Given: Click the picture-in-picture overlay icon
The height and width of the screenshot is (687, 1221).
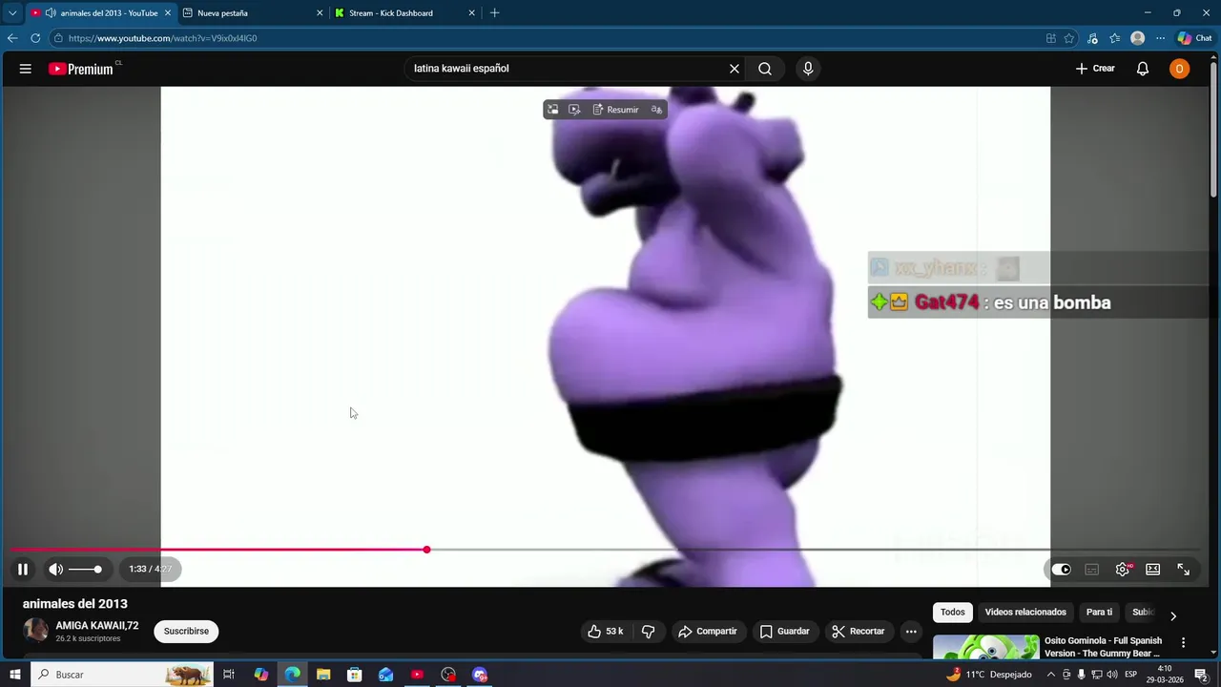Looking at the screenshot, I should [x=552, y=110].
